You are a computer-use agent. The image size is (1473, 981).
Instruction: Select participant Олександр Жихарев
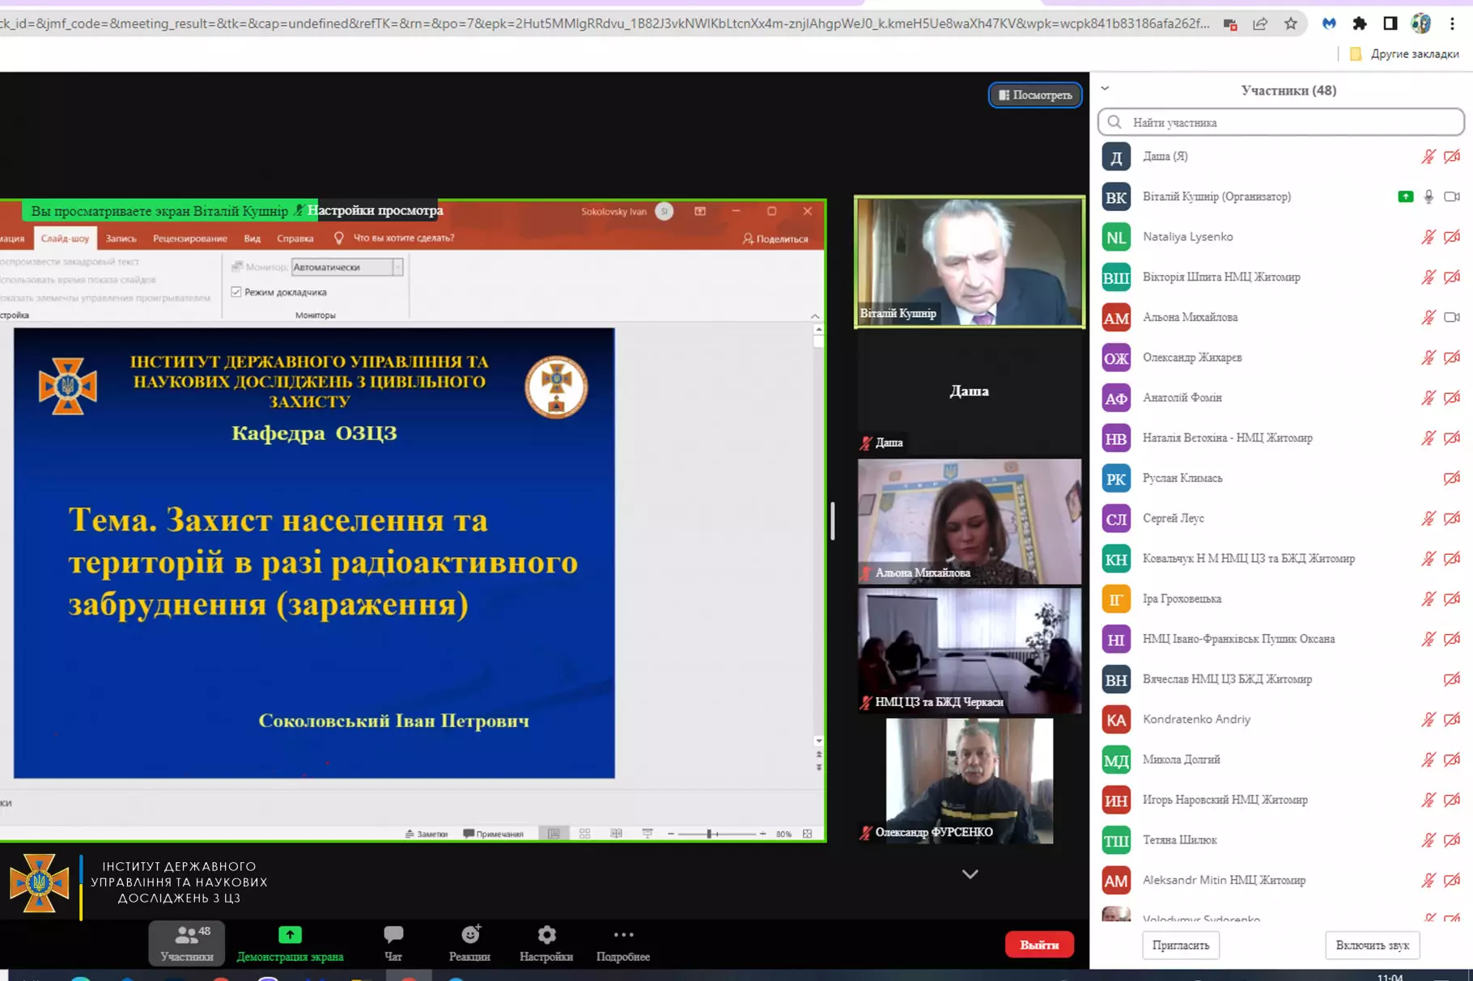coord(1281,357)
